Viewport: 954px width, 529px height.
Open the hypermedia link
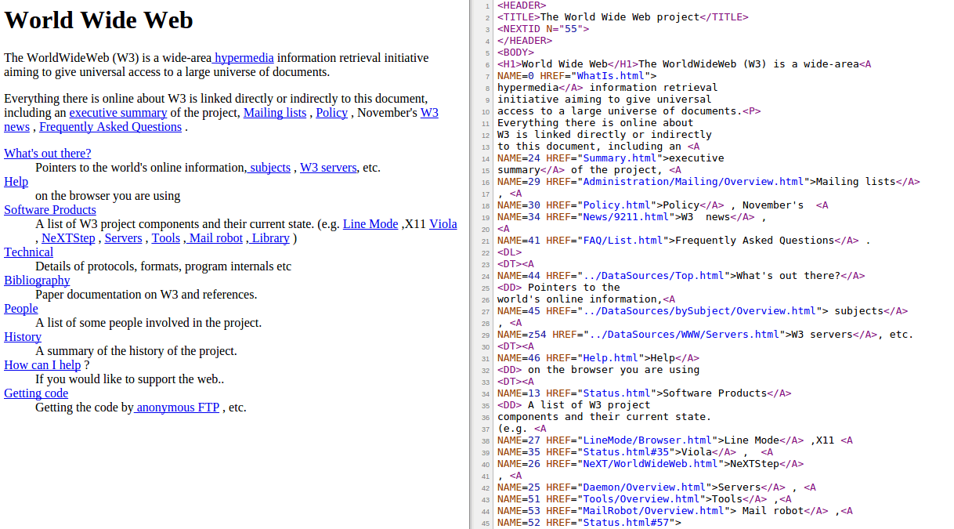point(243,57)
